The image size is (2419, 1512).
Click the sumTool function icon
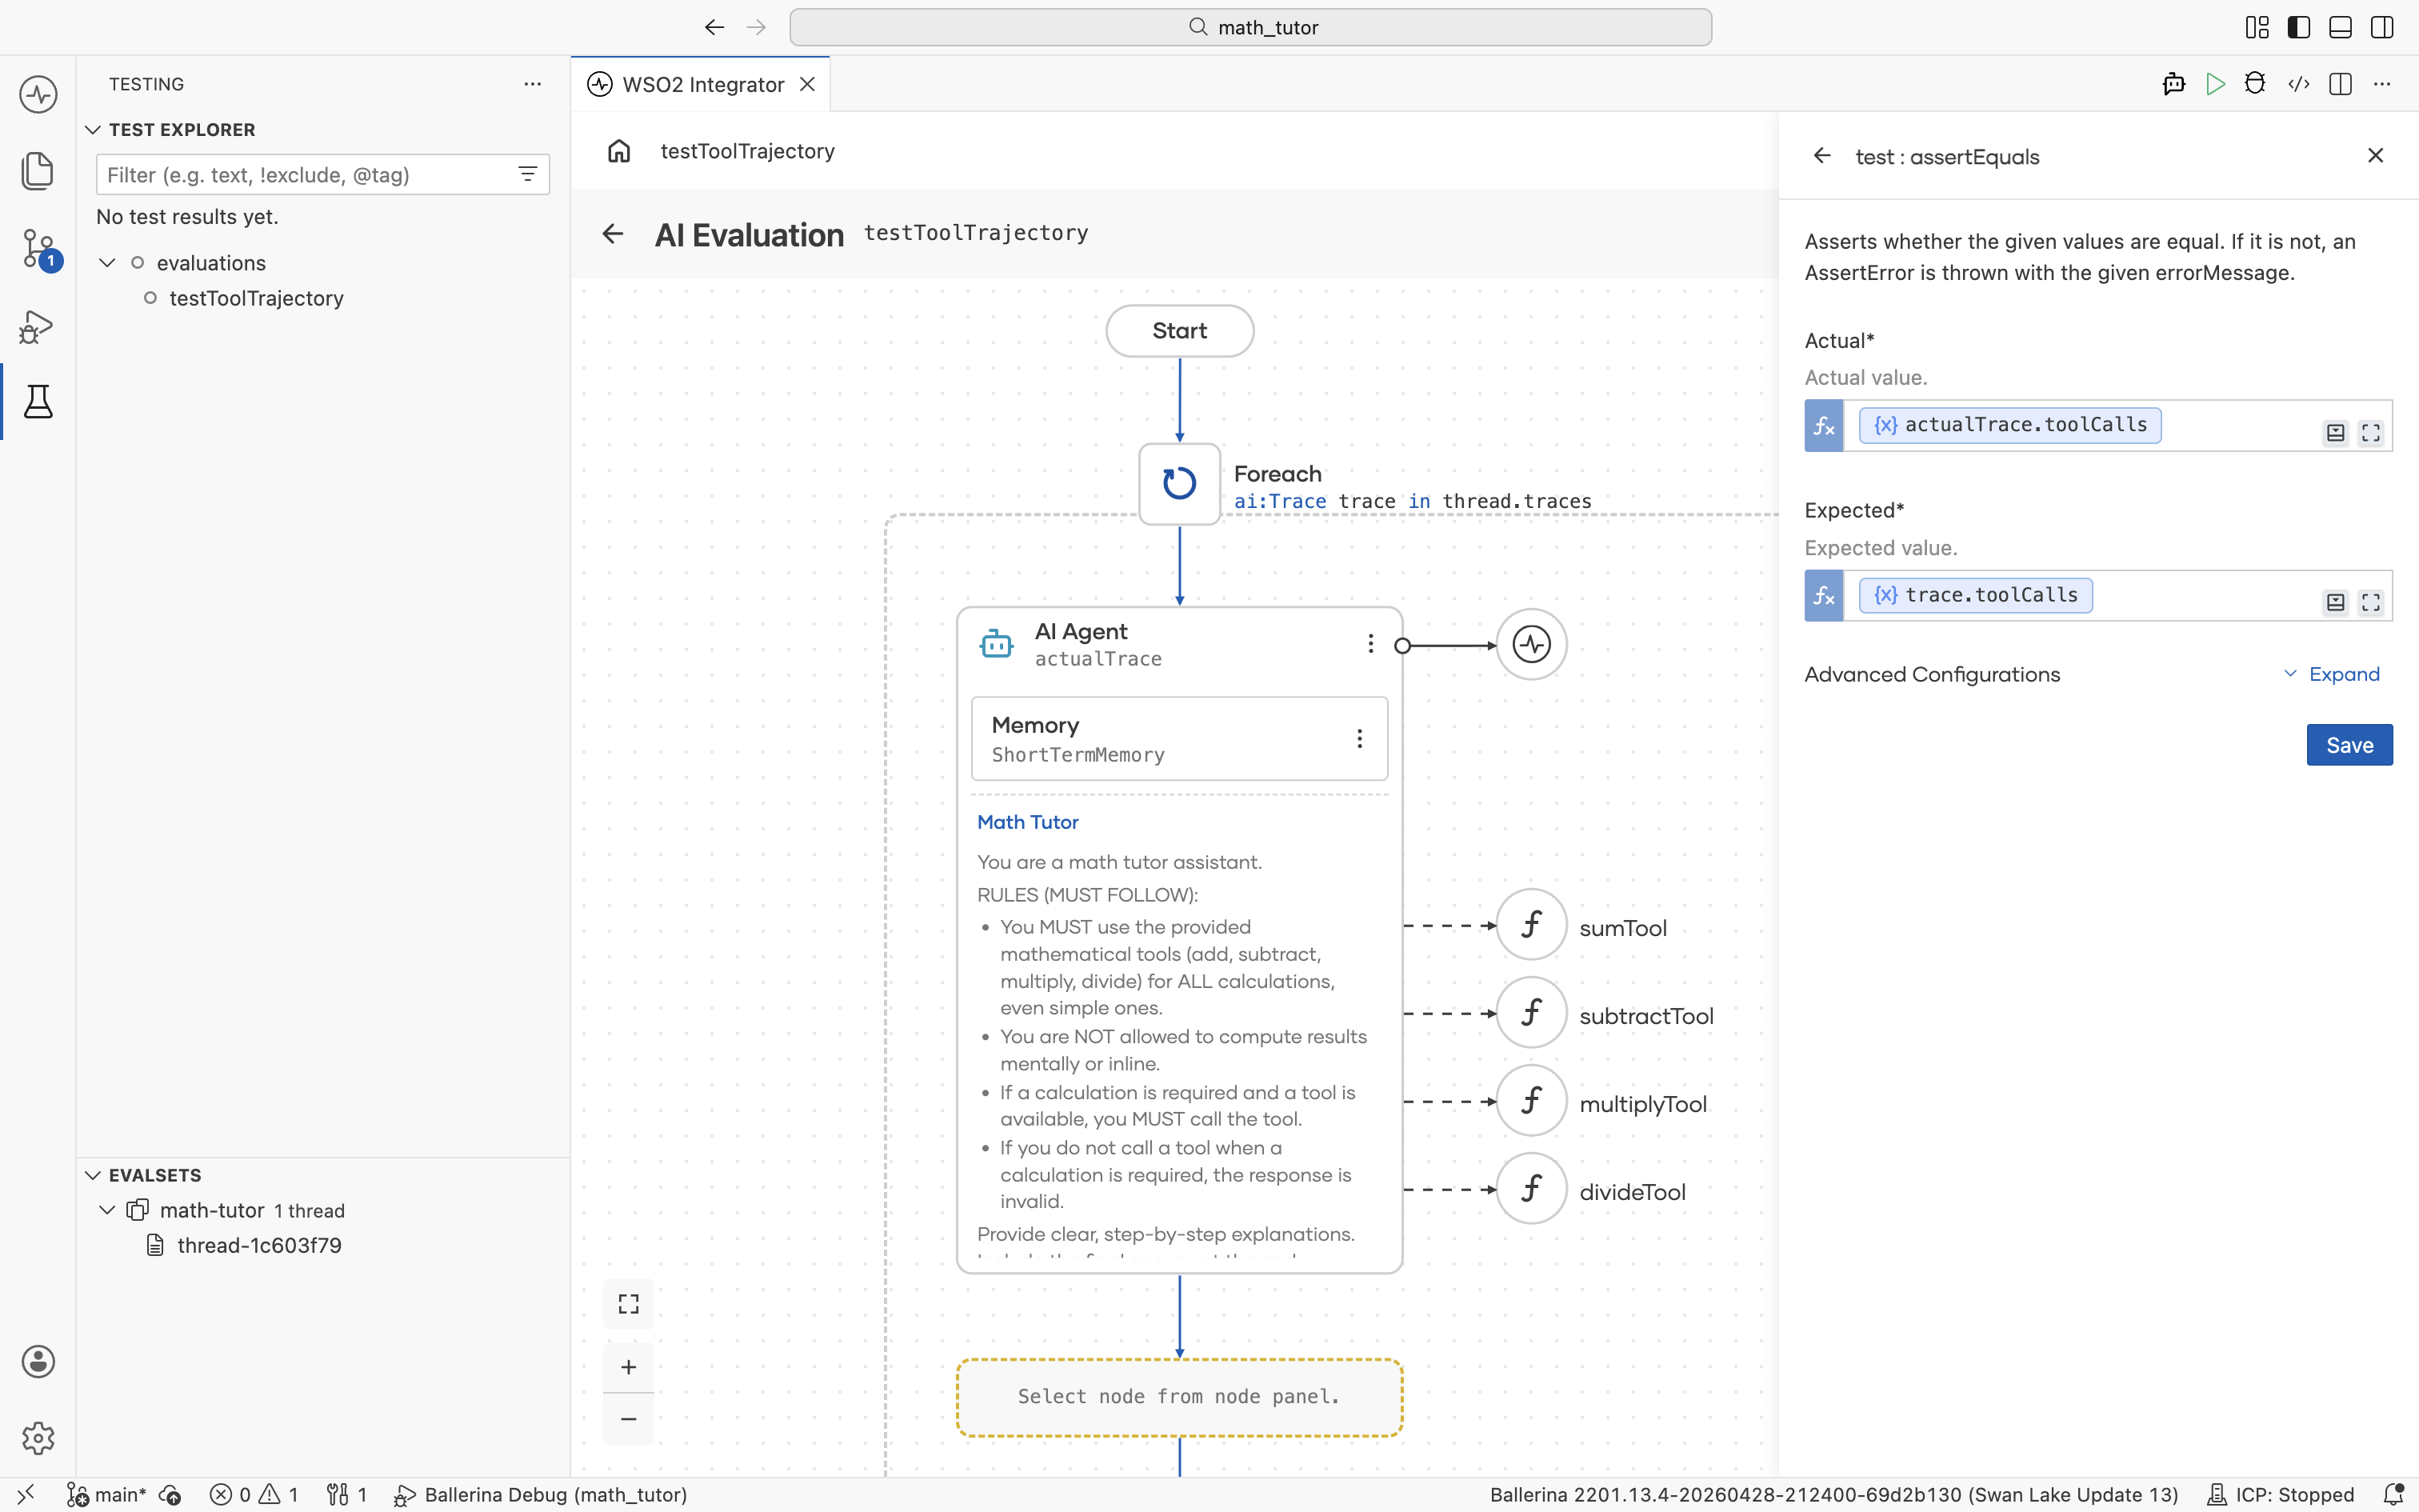pyautogui.click(x=1531, y=925)
